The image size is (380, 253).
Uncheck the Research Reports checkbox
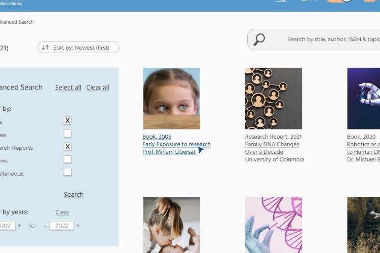67,146
